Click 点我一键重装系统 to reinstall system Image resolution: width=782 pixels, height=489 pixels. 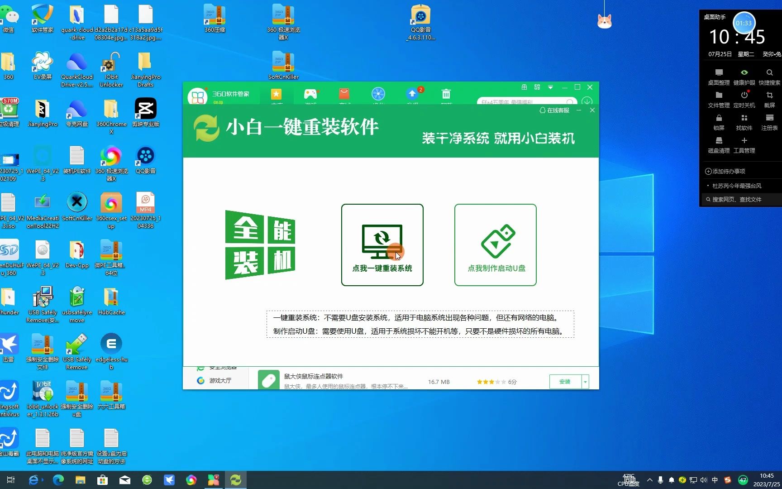(382, 244)
